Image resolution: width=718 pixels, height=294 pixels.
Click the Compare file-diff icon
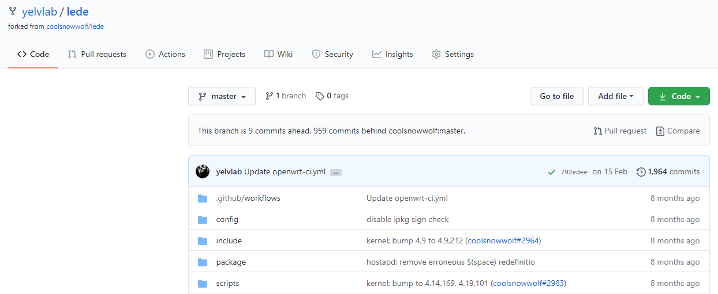(660, 131)
